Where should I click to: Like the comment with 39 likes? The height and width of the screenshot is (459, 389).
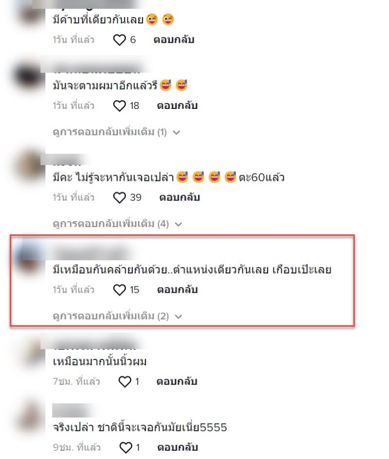pyautogui.click(x=120, y=198)
